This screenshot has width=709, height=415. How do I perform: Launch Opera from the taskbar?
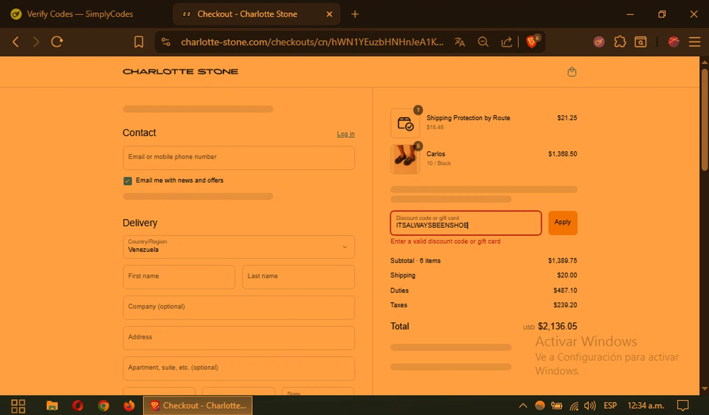(x=78, y=406)
